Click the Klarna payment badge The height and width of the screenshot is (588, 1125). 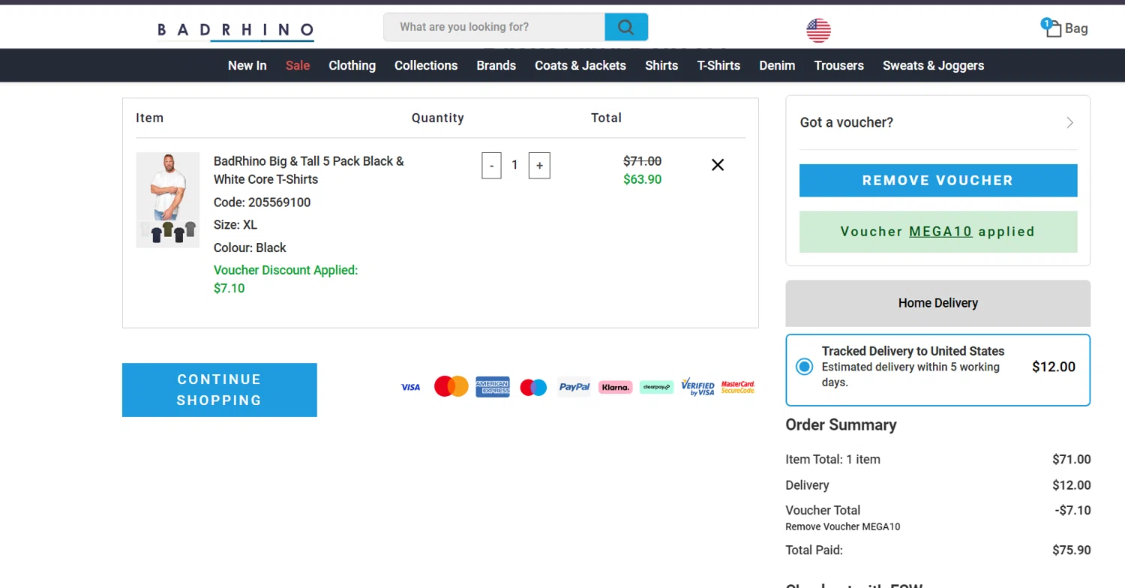tap(616, 387)
